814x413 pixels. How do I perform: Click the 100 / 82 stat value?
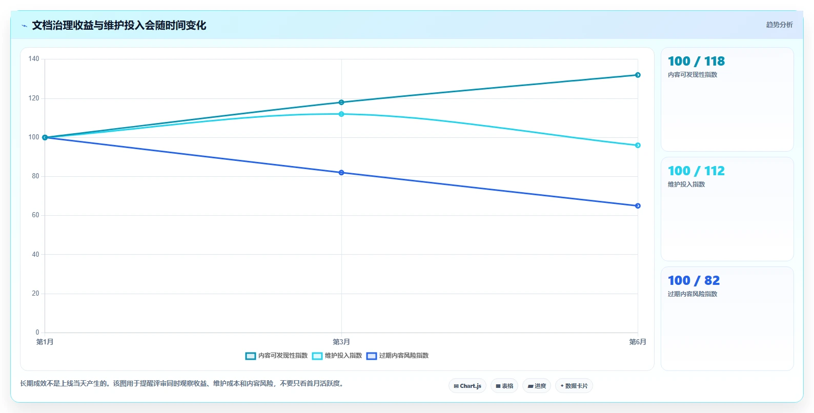point(694,281)
